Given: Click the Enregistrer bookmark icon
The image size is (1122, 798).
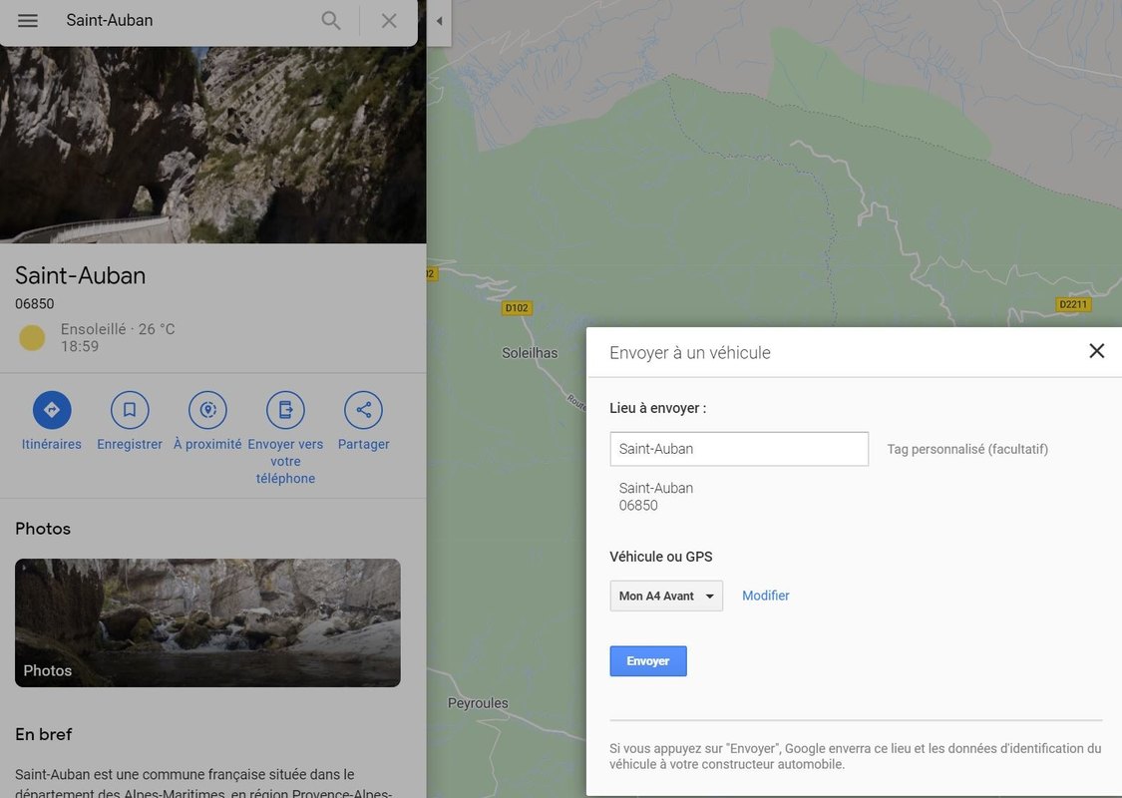Looking at the screenshot, I should [130, 410].
